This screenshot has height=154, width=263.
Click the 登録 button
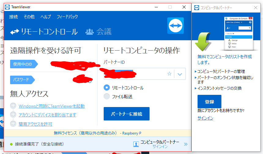[x=209, y=102]
